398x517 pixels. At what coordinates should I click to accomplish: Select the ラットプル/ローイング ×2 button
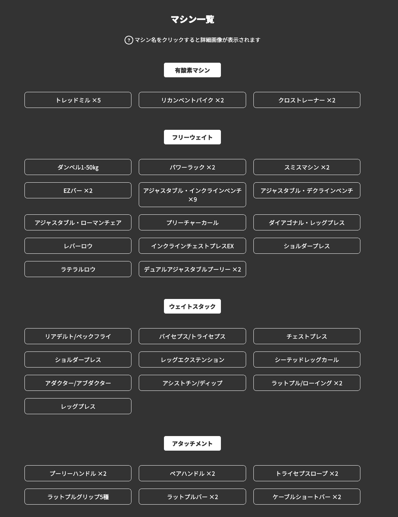pos(307,383)
